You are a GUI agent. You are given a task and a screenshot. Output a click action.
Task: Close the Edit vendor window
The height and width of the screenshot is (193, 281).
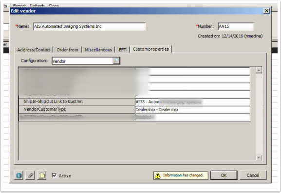click(x=266, y=11)
